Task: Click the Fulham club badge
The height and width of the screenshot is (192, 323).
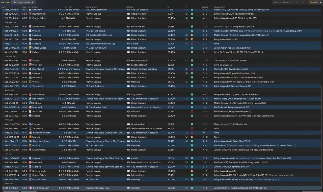Action: (30, 52)
